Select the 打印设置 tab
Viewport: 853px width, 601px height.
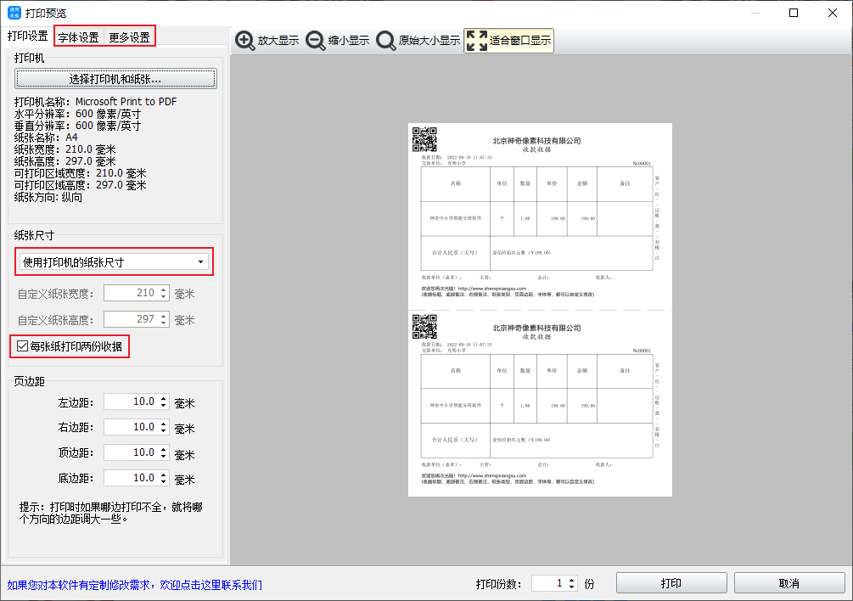point(27,36)
